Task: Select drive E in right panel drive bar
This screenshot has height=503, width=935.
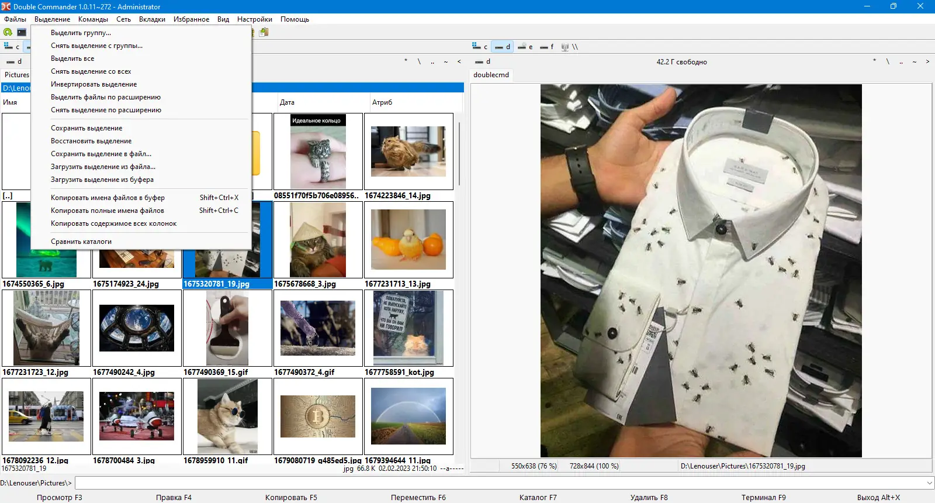Action: (525, 47)
